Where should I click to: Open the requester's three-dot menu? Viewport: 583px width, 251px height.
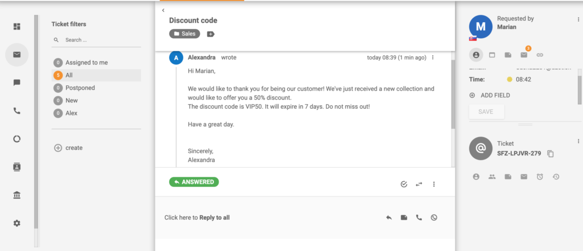click(x=578, y=19)
